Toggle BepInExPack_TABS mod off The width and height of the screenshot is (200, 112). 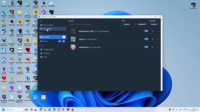146,31
